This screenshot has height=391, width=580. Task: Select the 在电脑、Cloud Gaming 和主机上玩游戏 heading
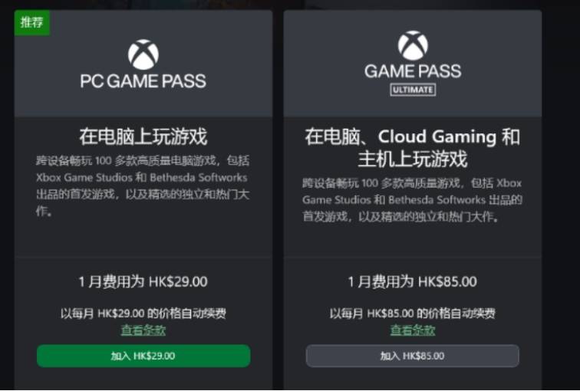(413, 148)
